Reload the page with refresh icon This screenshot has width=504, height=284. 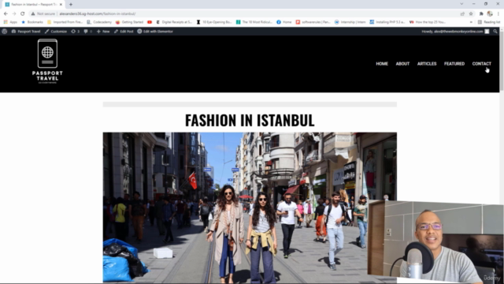click(x=23, y=14)
